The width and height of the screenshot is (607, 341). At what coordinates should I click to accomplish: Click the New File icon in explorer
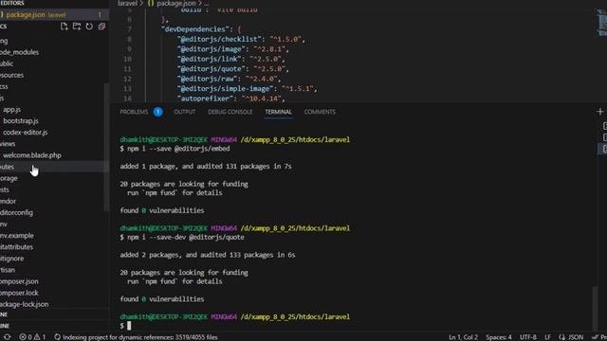coord(64,27)
